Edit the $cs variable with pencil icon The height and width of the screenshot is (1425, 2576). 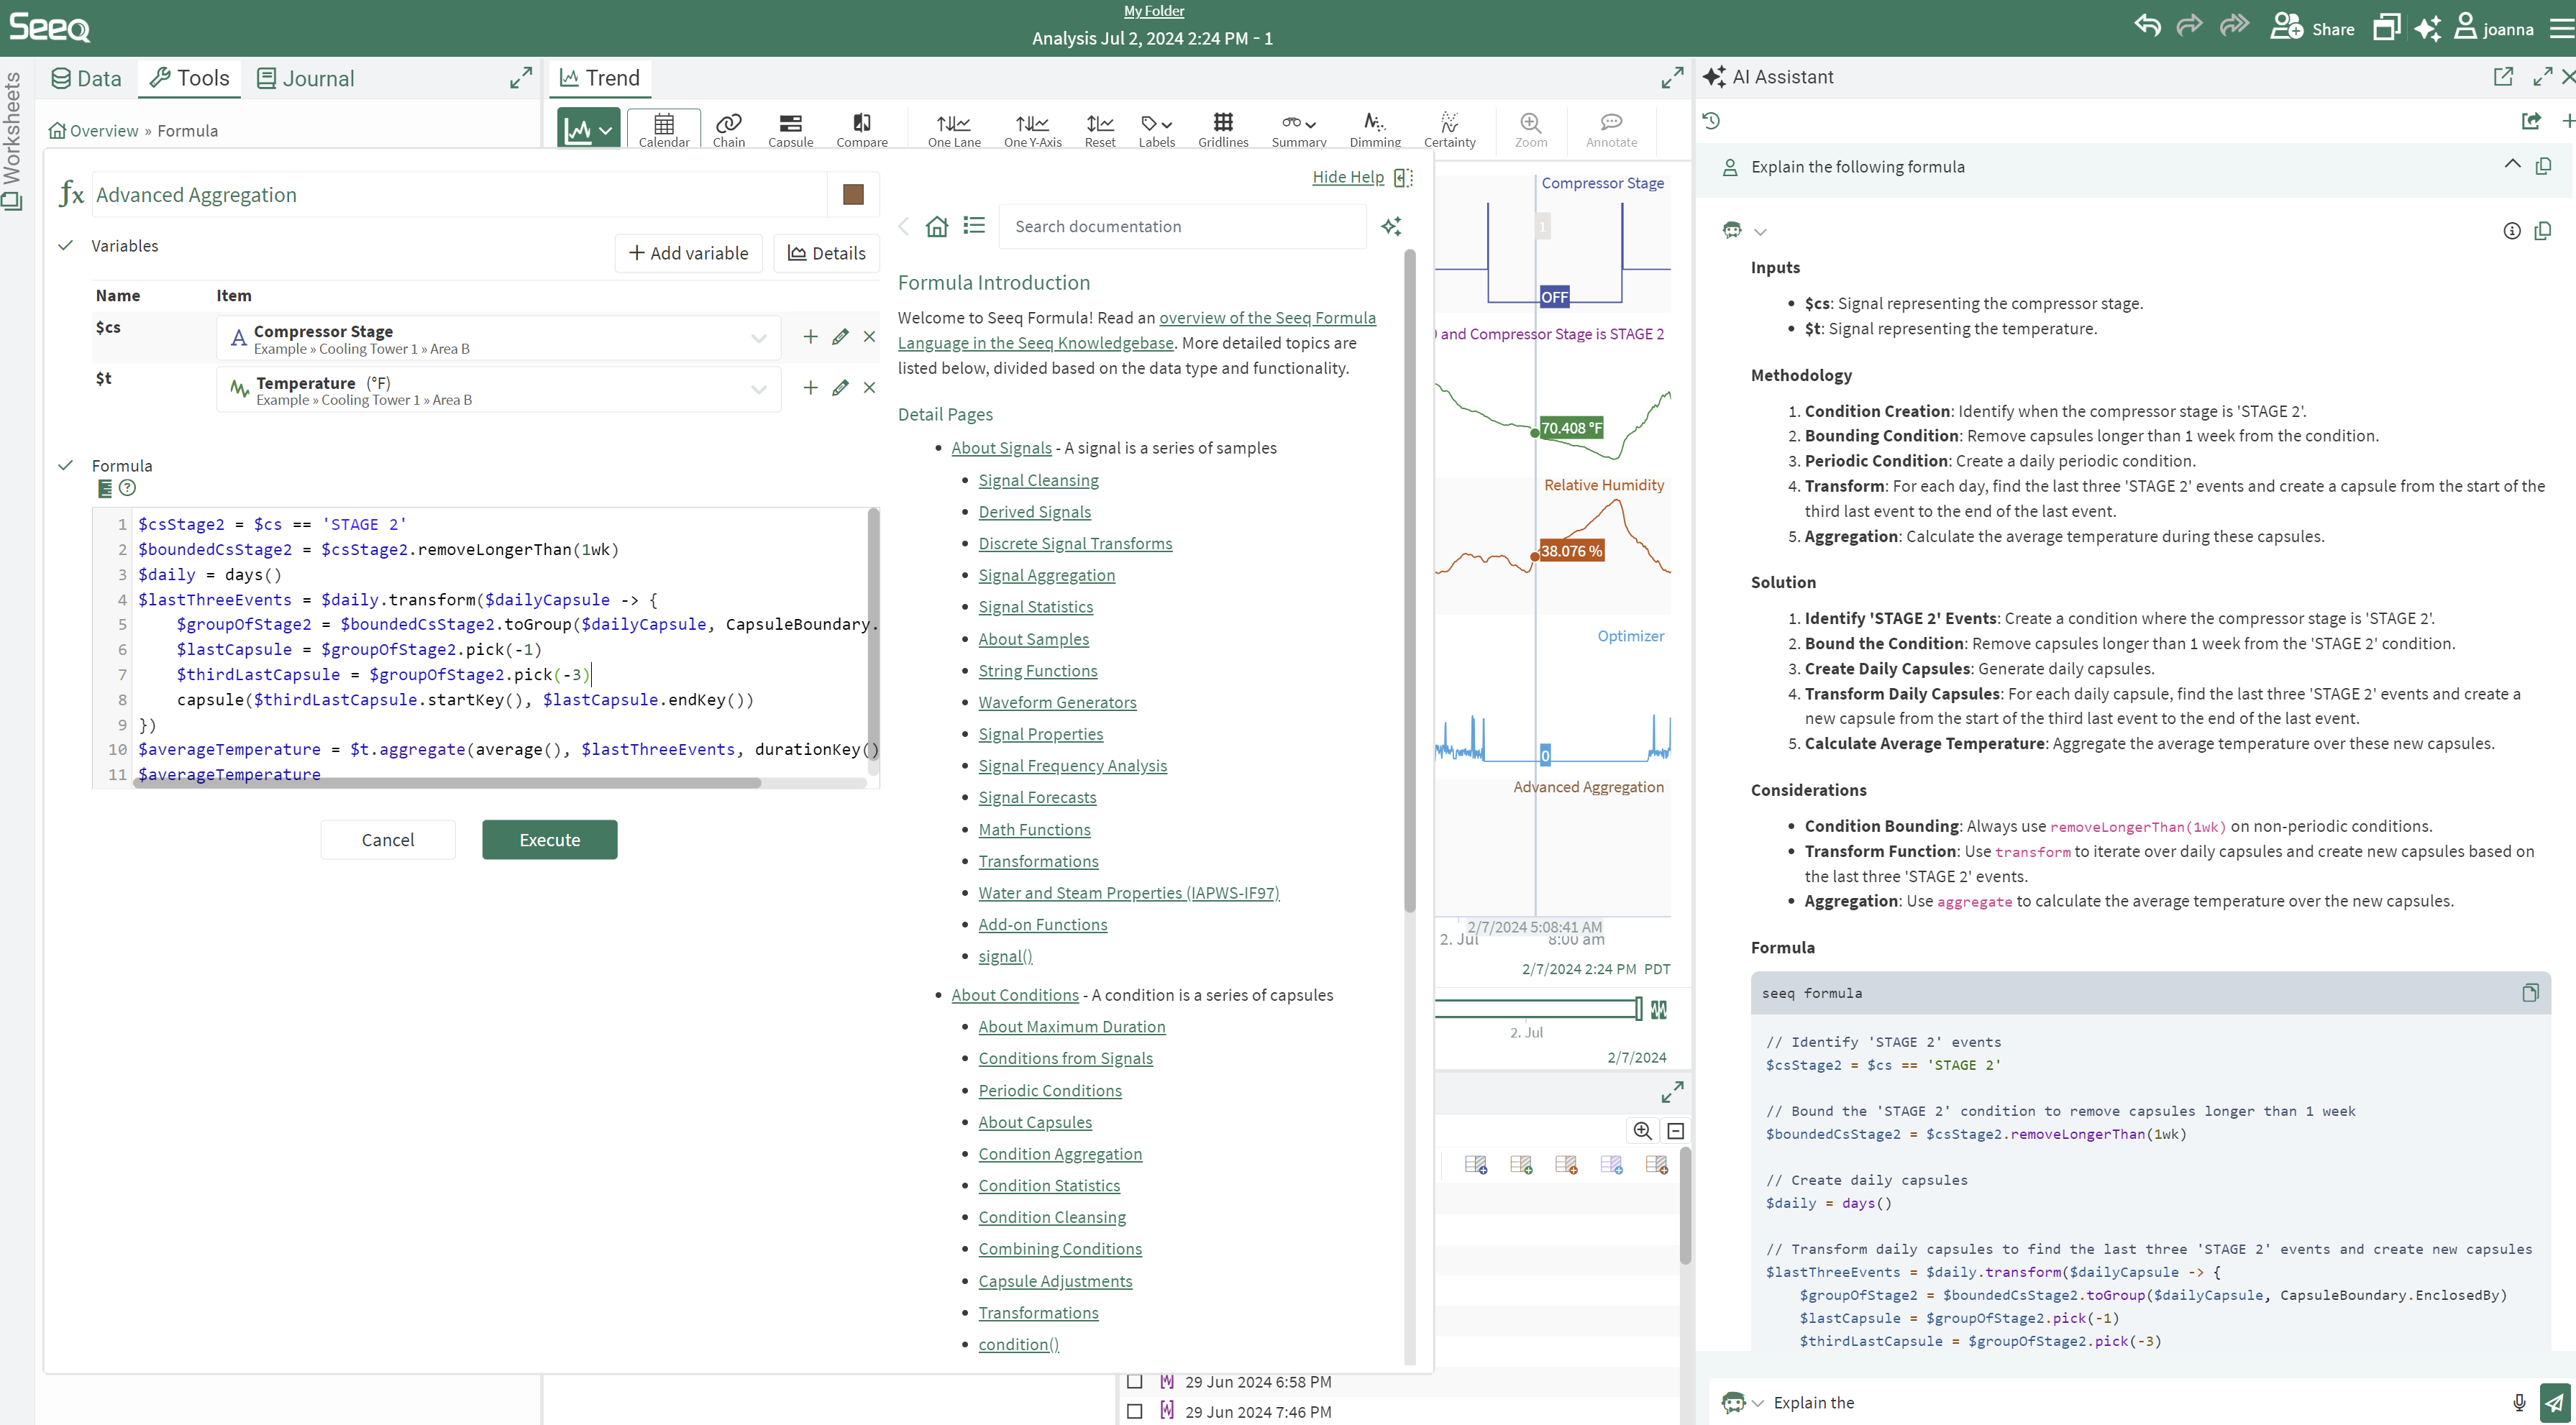pyautogui.click(x=840, y=337)
